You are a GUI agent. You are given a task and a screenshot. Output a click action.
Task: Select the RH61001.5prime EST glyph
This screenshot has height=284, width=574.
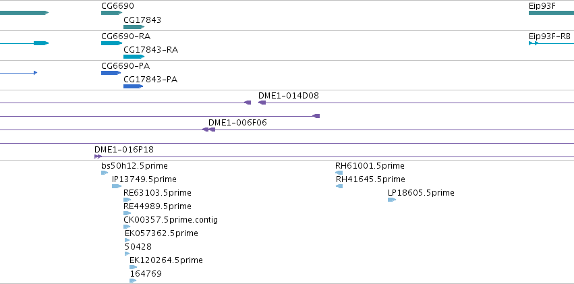coord(339,173)
